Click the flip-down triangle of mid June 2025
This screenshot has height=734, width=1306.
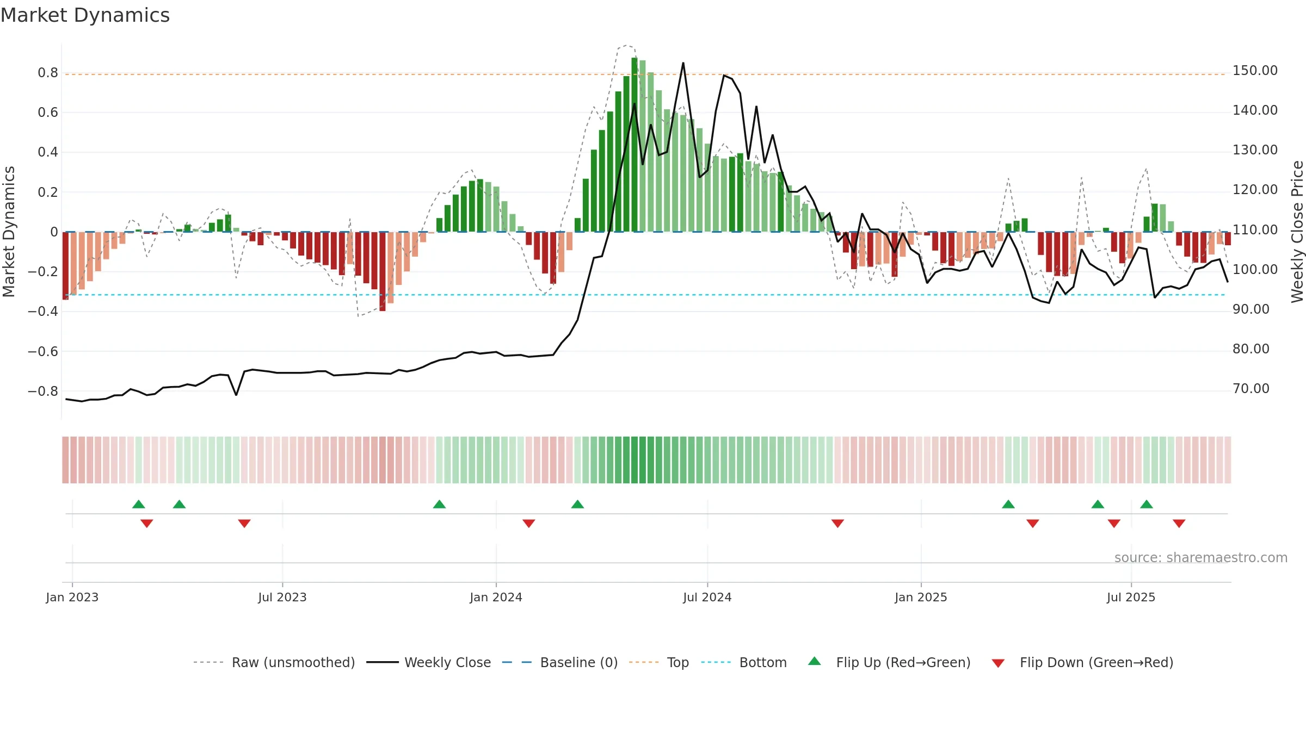tap(1114, 524)
